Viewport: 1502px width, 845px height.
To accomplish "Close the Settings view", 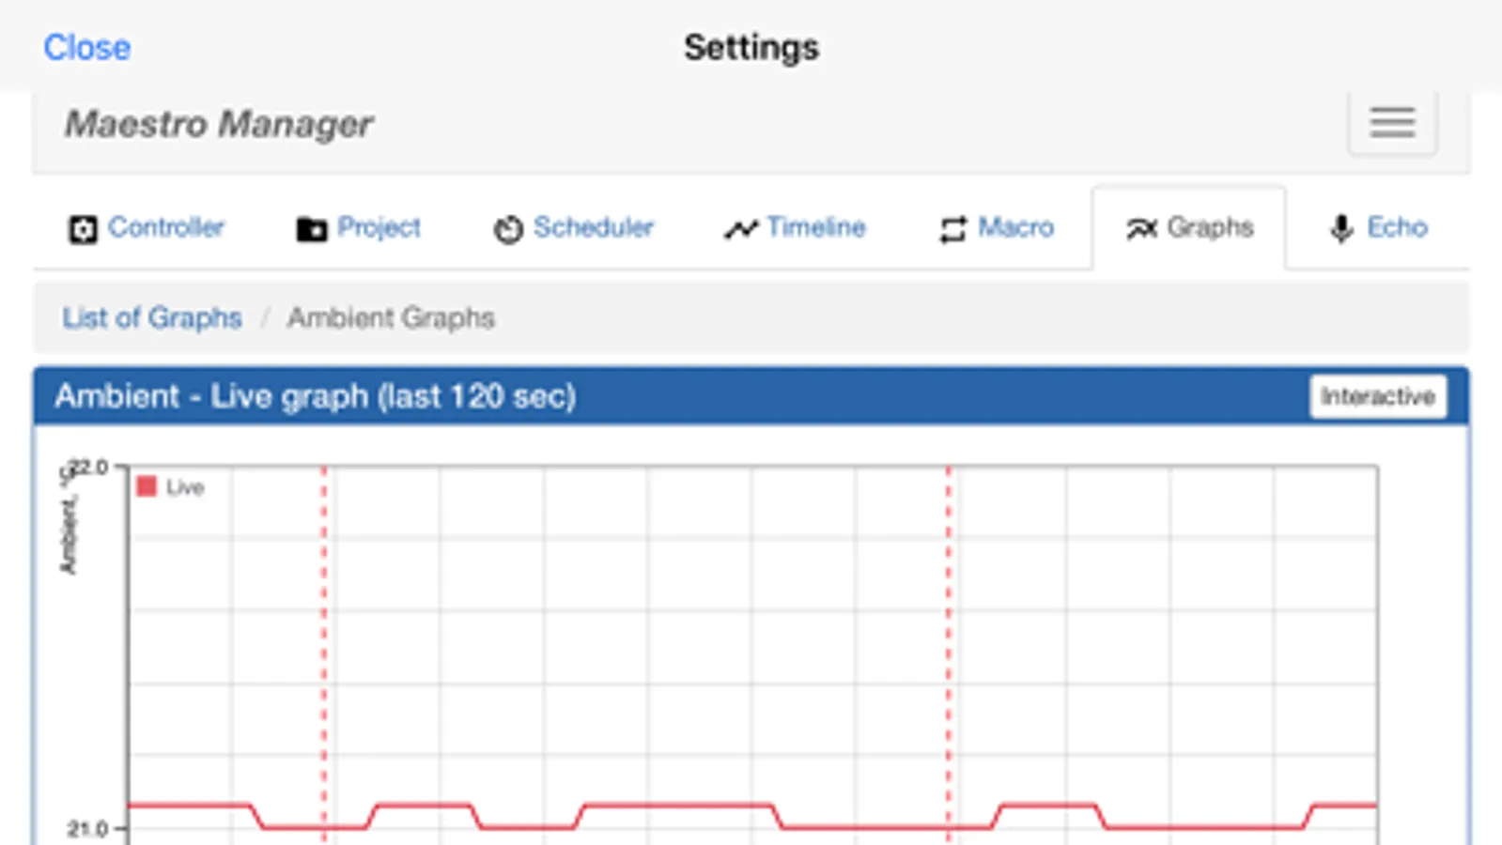I will point(87,48).
